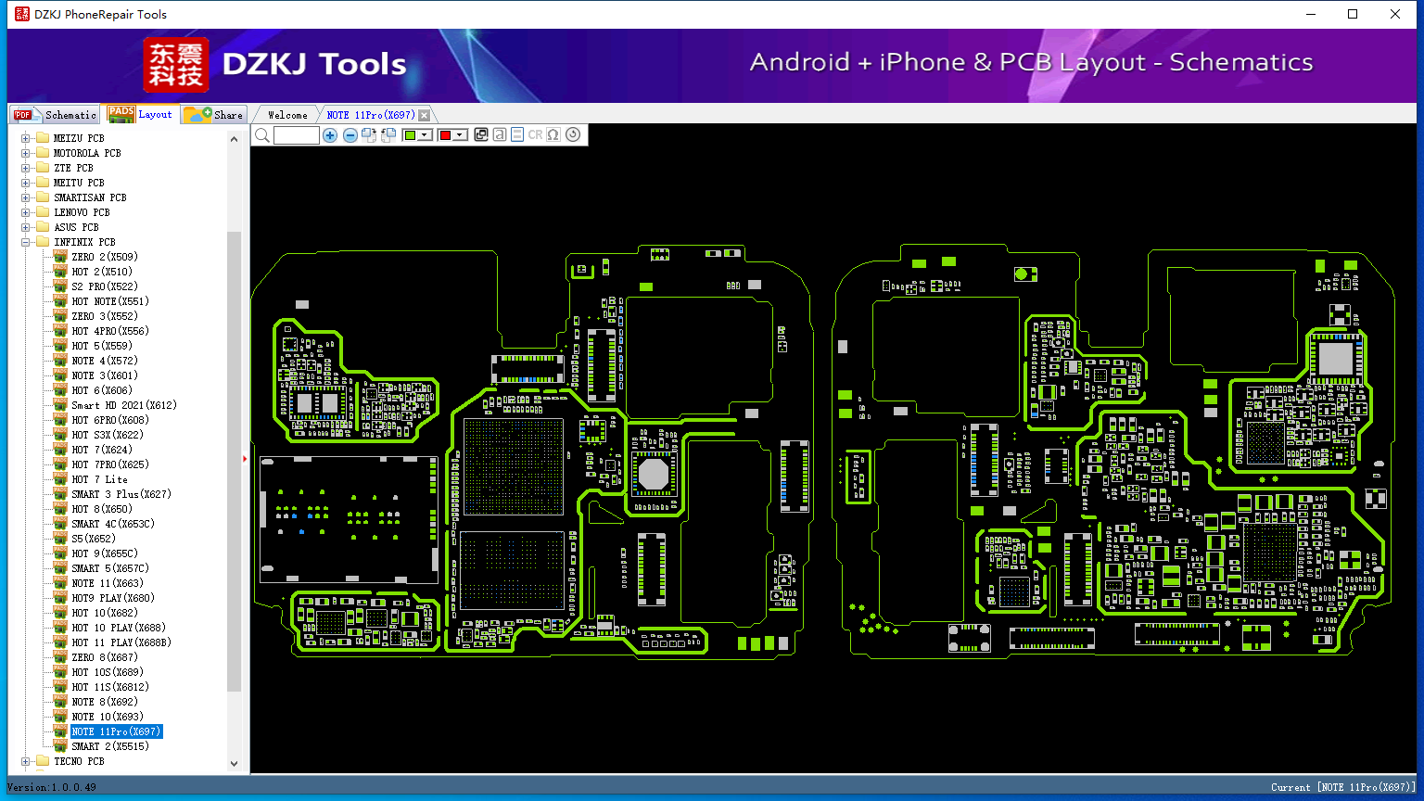
Task: Toggle component label text display
Action: coord(499,134)
